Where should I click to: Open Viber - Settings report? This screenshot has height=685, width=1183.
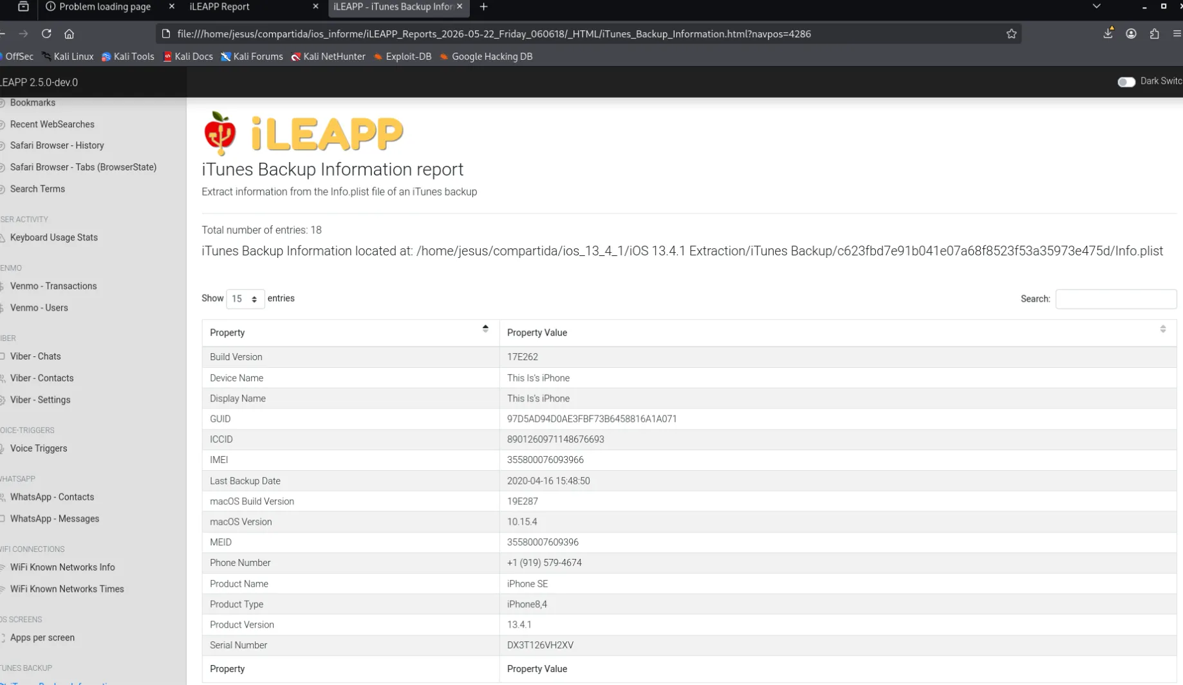pos(41,400)
